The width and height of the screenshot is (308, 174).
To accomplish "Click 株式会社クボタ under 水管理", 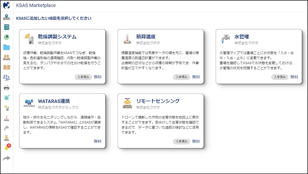I will (246, 43).
